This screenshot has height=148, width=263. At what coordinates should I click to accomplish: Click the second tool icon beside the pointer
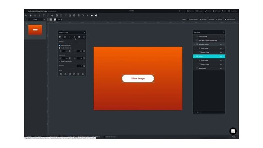point(30,16)
